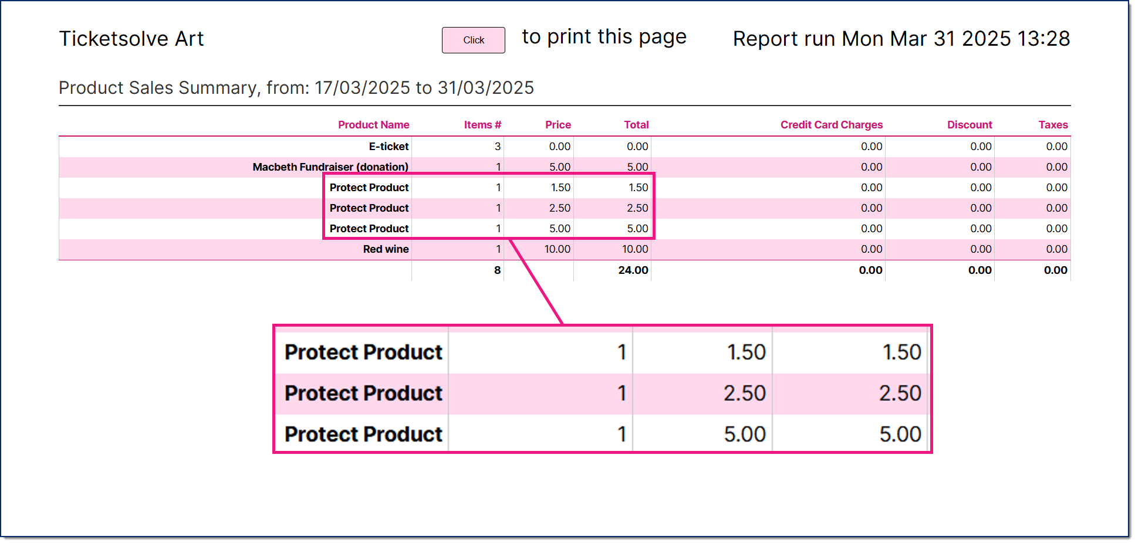Select the Red wine price 10.00 cell
The image size is (1135, 543).
558,249
